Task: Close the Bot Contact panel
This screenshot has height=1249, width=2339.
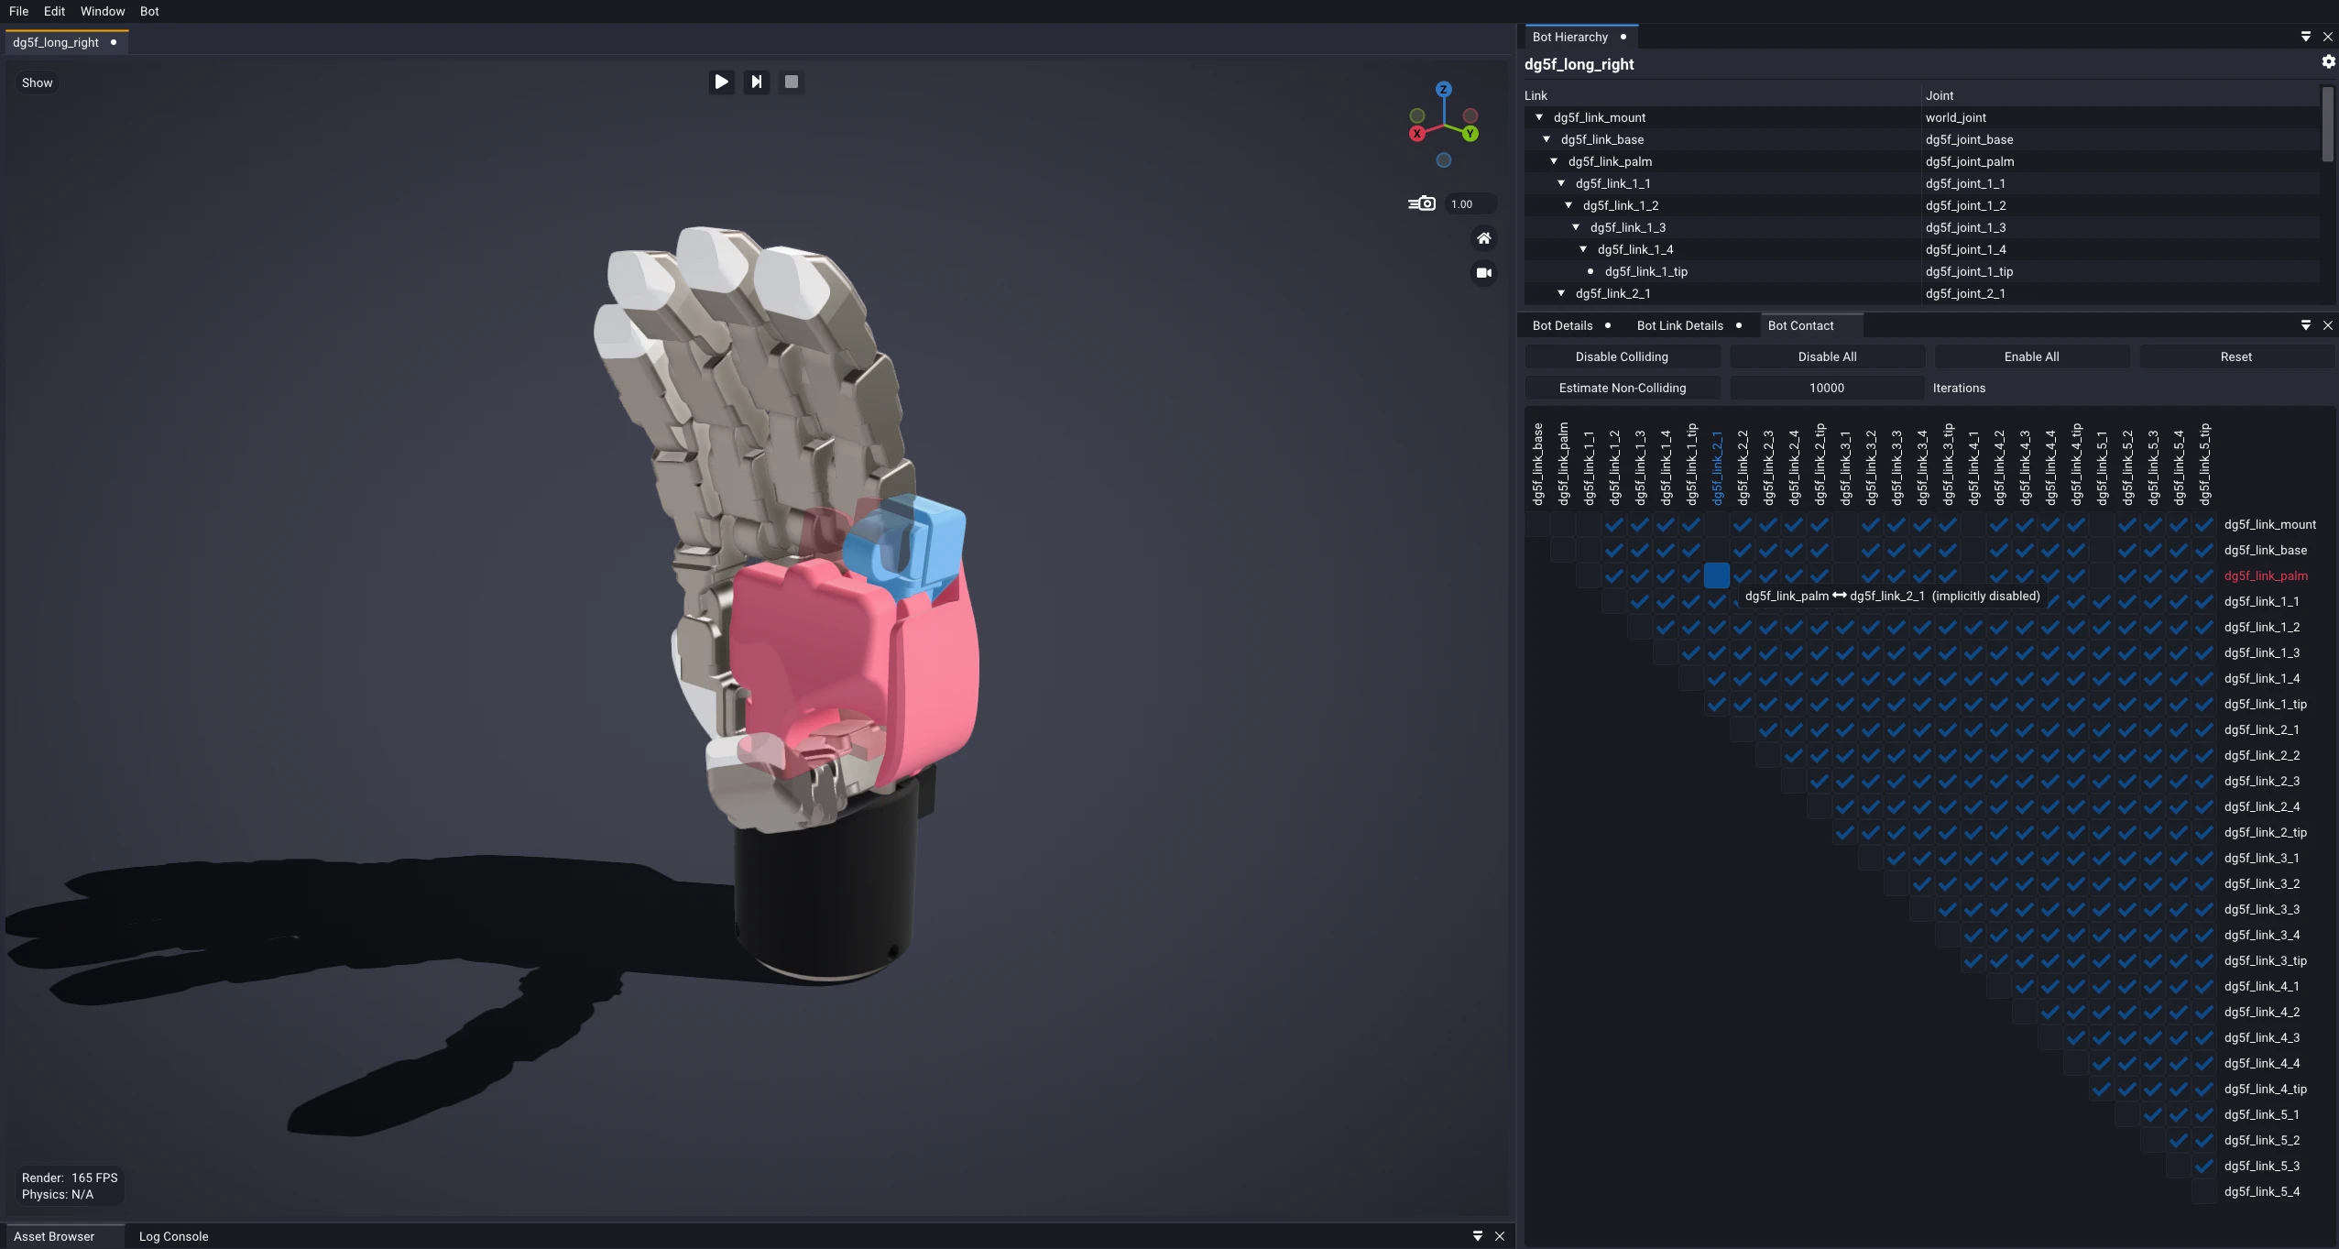Action: (x=2328, y=325)
